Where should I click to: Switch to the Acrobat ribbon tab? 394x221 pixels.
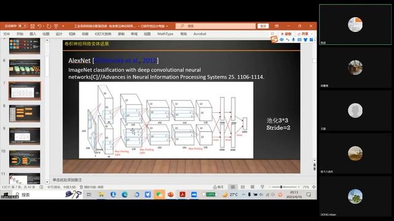tap(199, 34)
